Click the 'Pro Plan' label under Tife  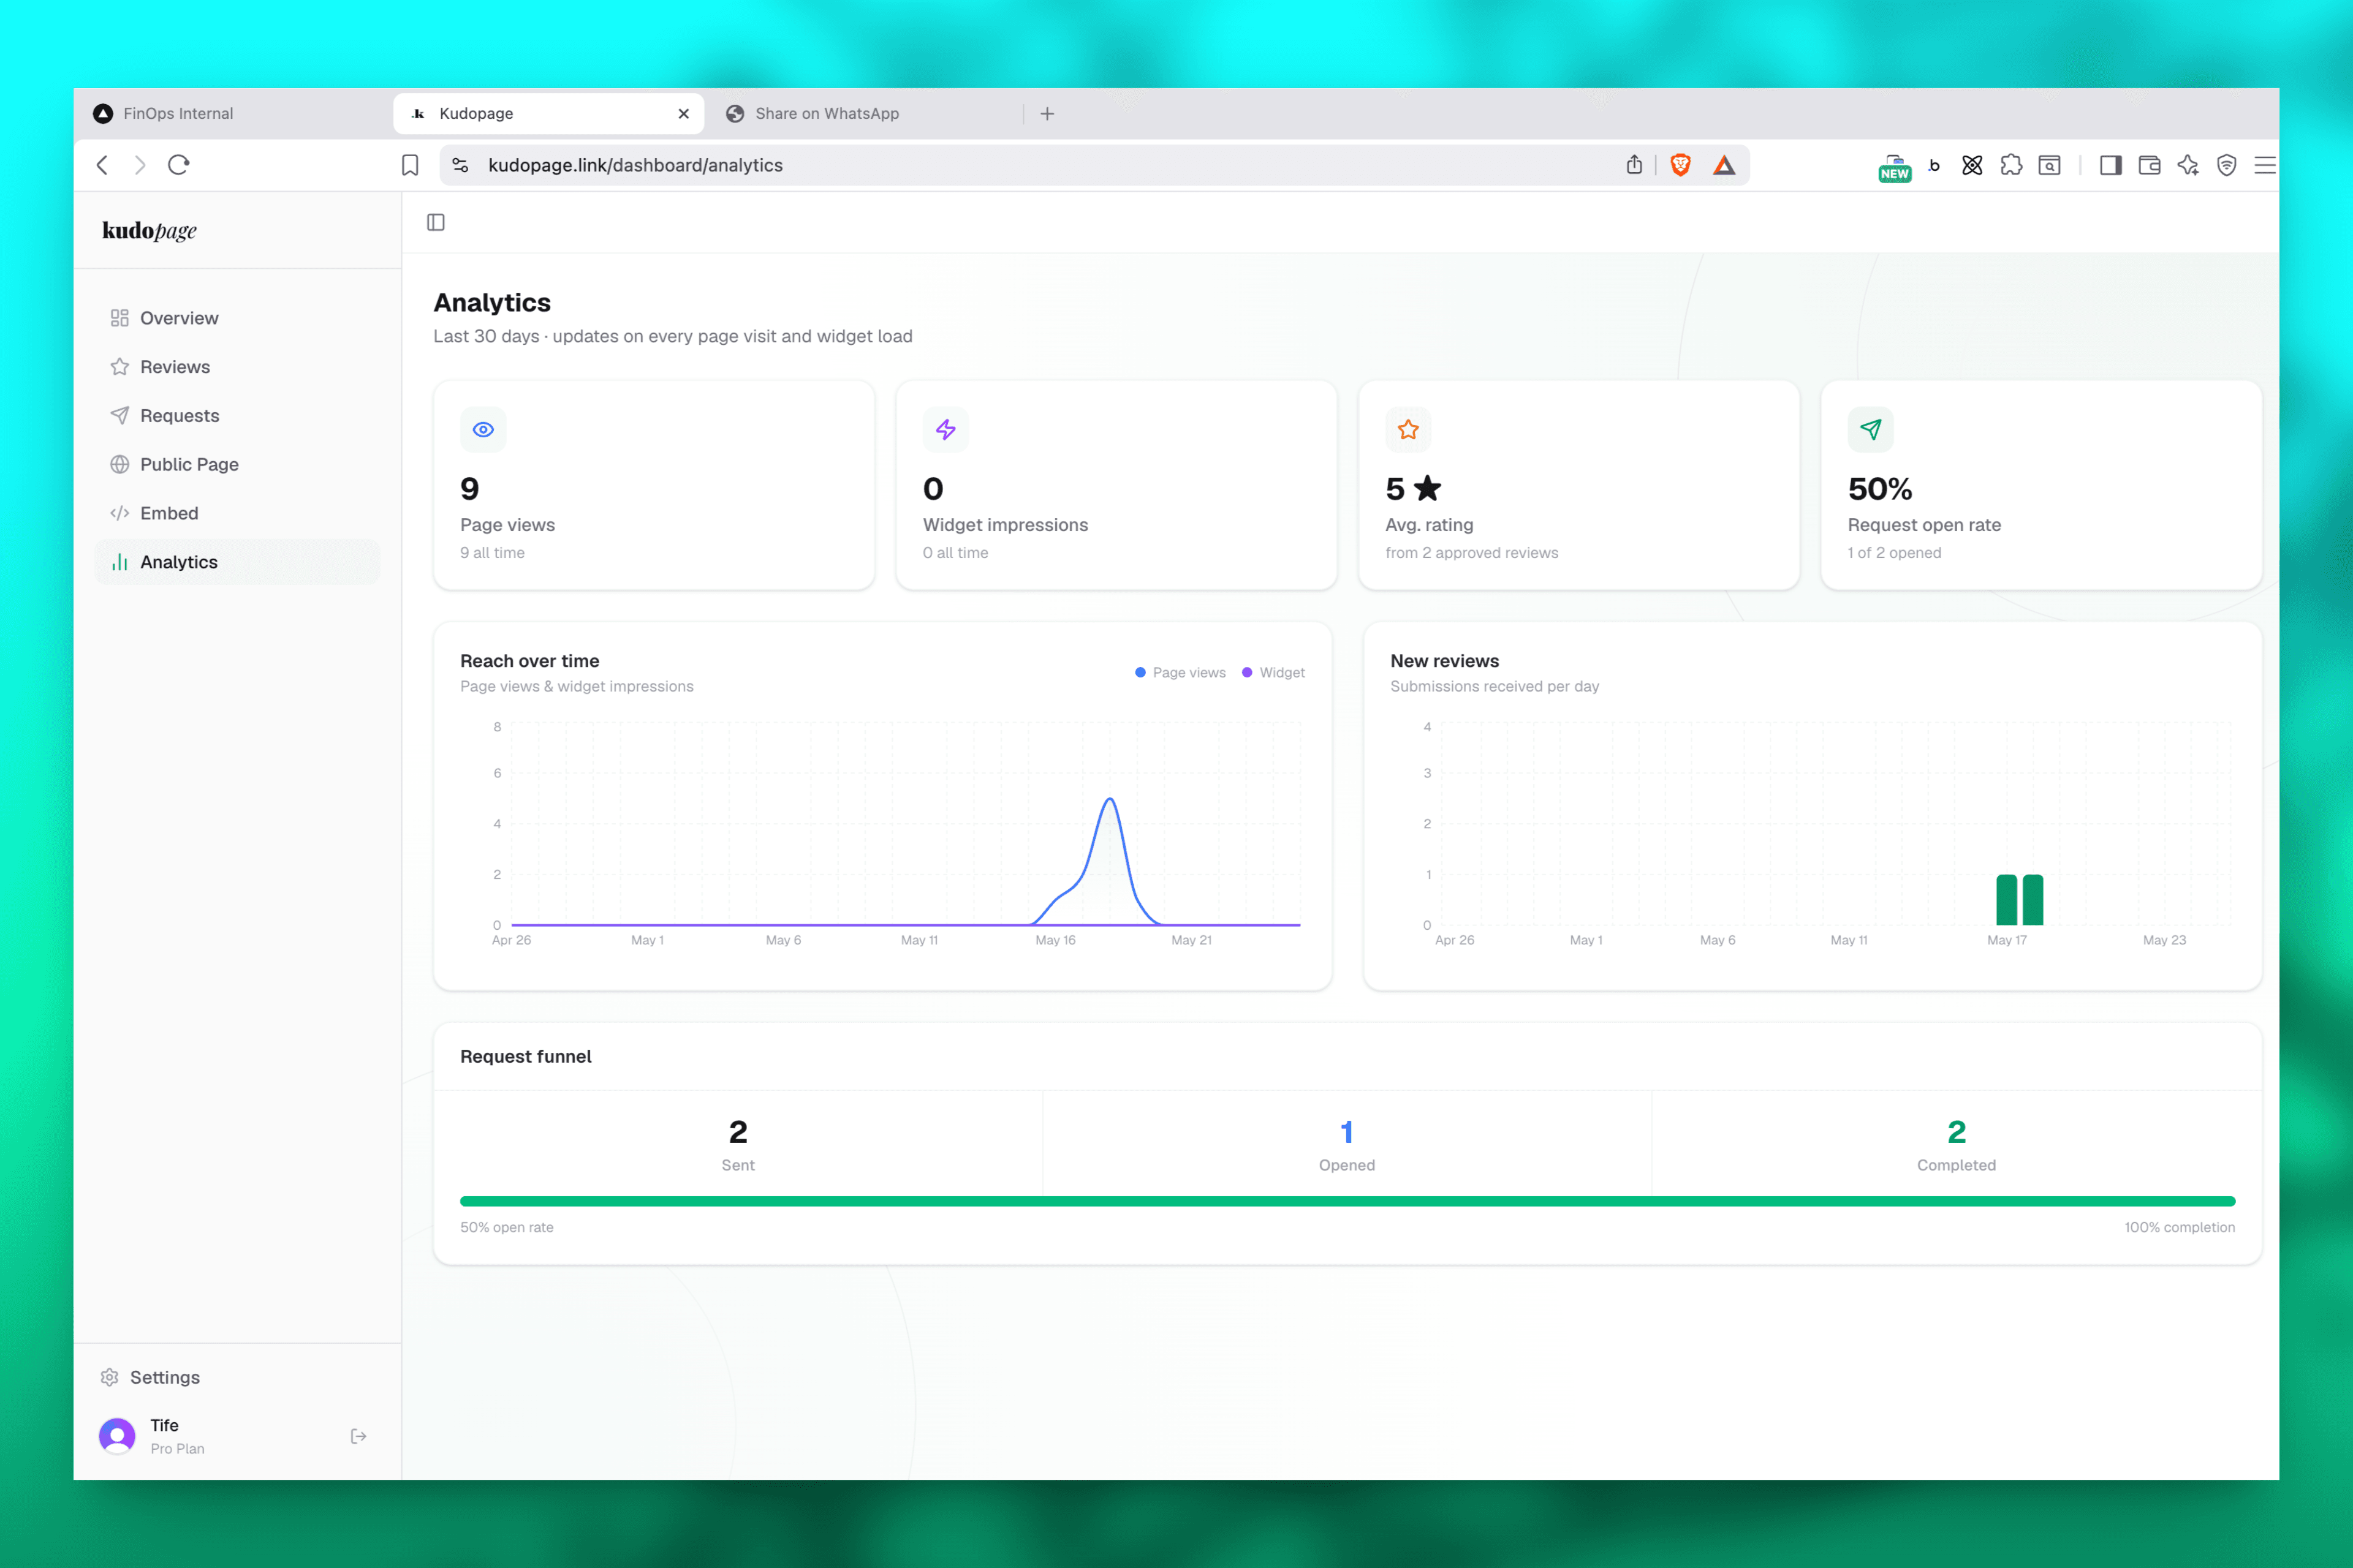(x=177, y=1449)
